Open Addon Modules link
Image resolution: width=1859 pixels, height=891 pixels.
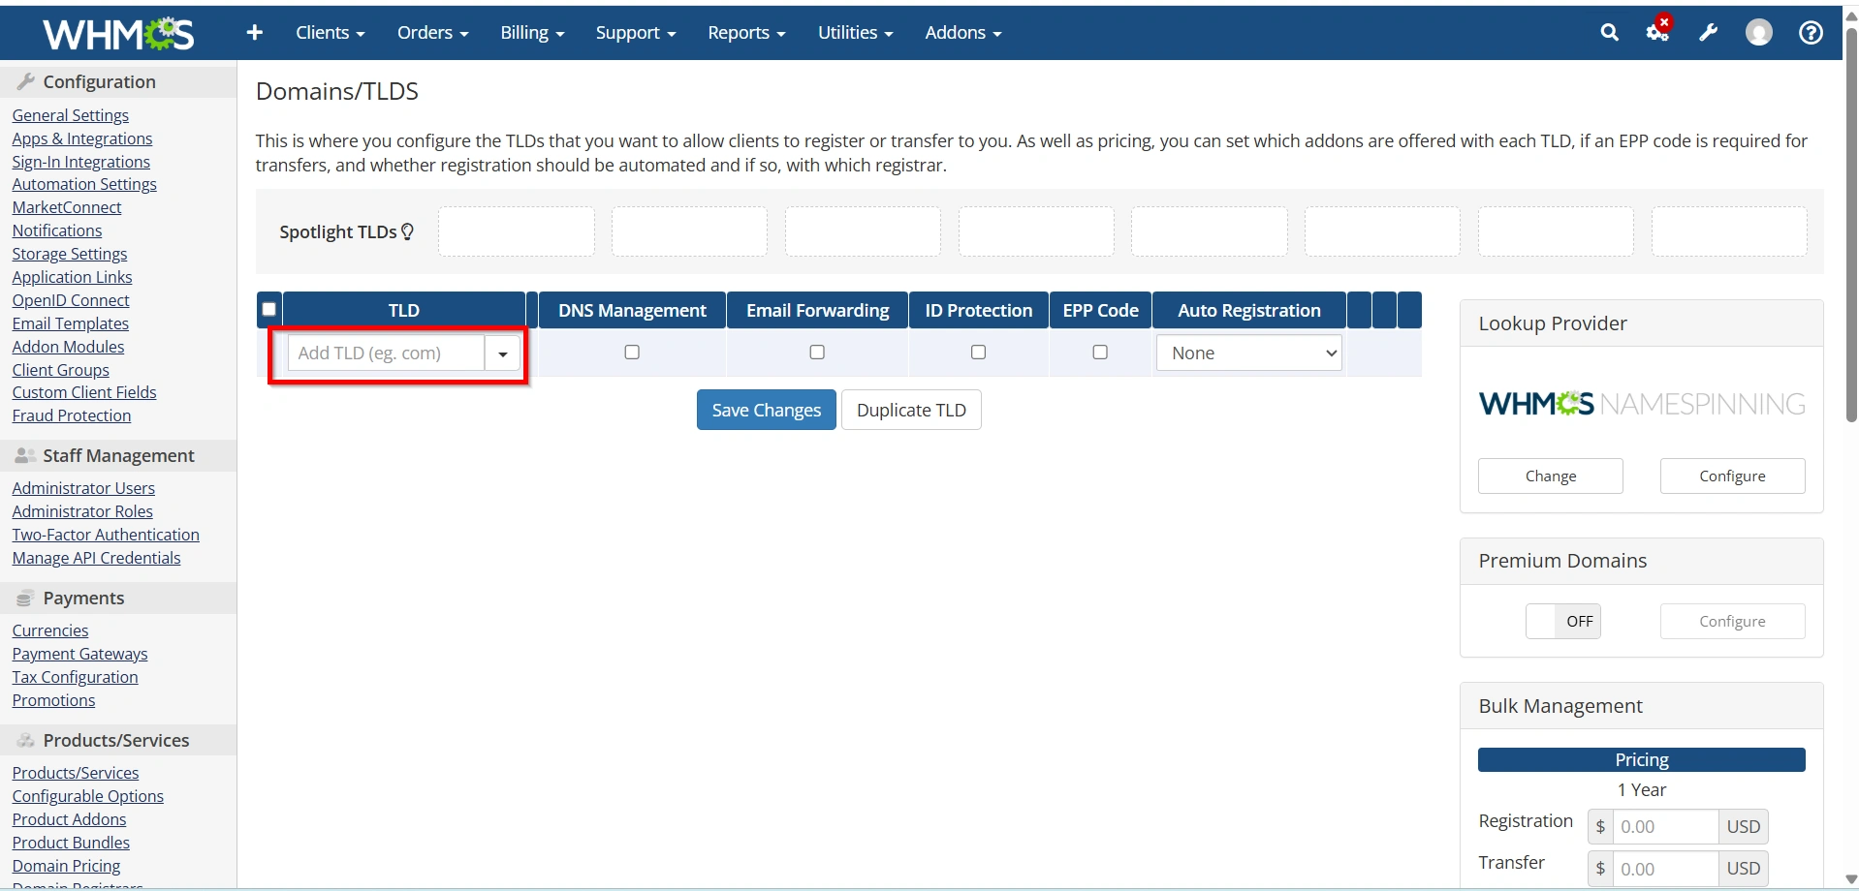[69, 347]
